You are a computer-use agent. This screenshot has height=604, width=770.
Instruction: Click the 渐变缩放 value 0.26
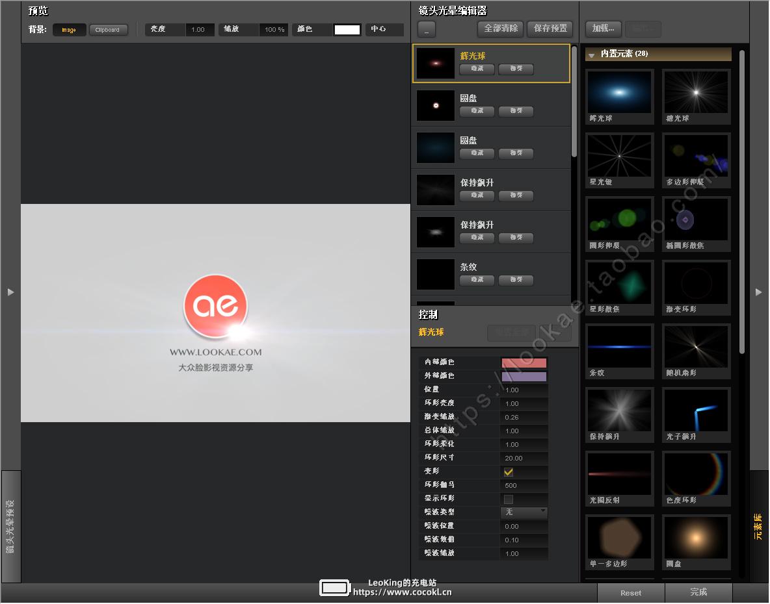point(524,418)
